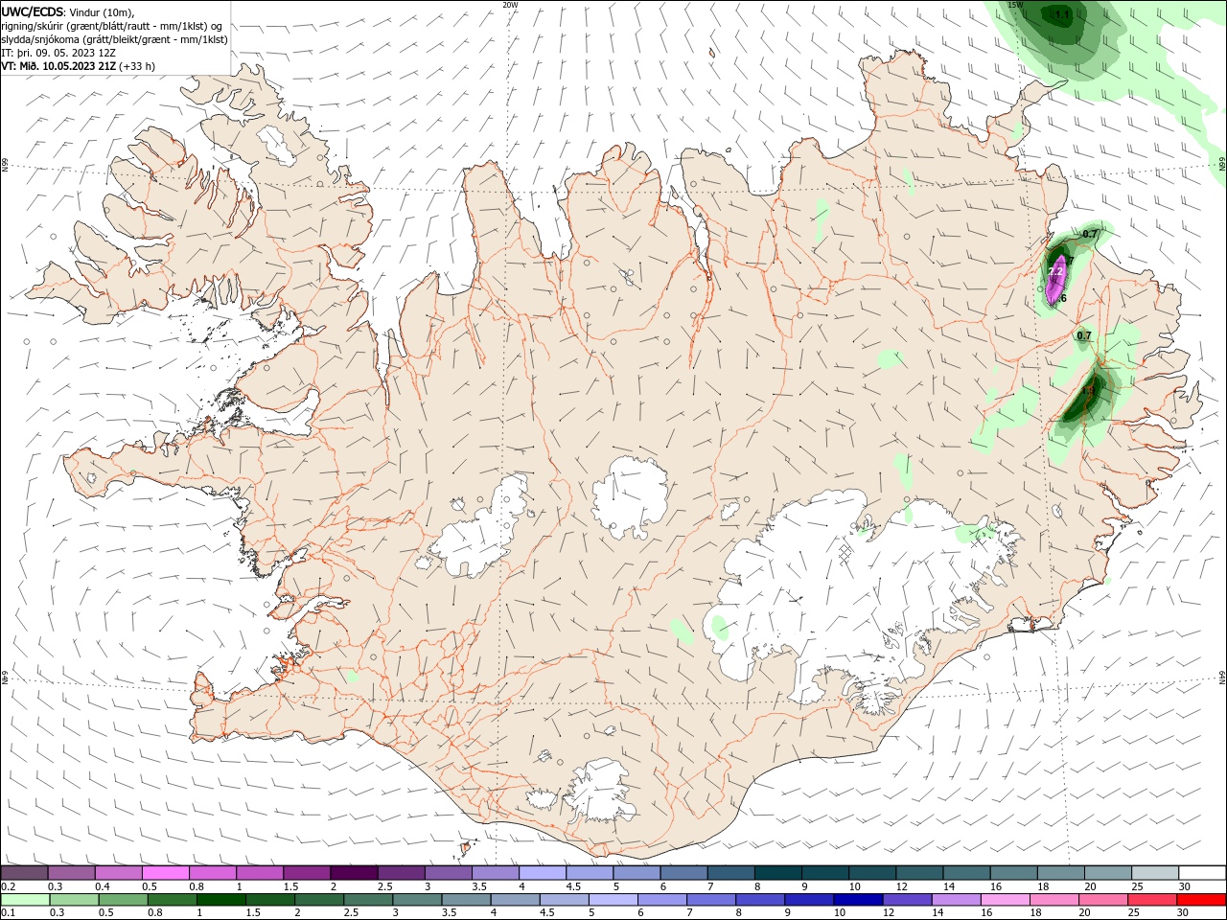1227x920 pixels.
Task: Click the purple swatch between 2.5 and 3
Action: pos(401,873)
